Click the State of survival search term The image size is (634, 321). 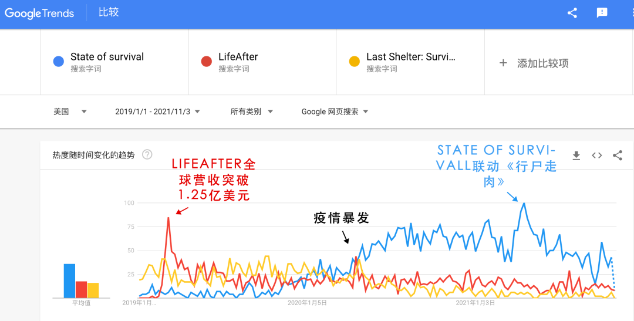[x=107, y=57]
